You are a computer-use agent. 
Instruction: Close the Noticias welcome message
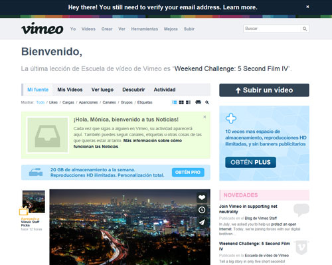point(205,117)
